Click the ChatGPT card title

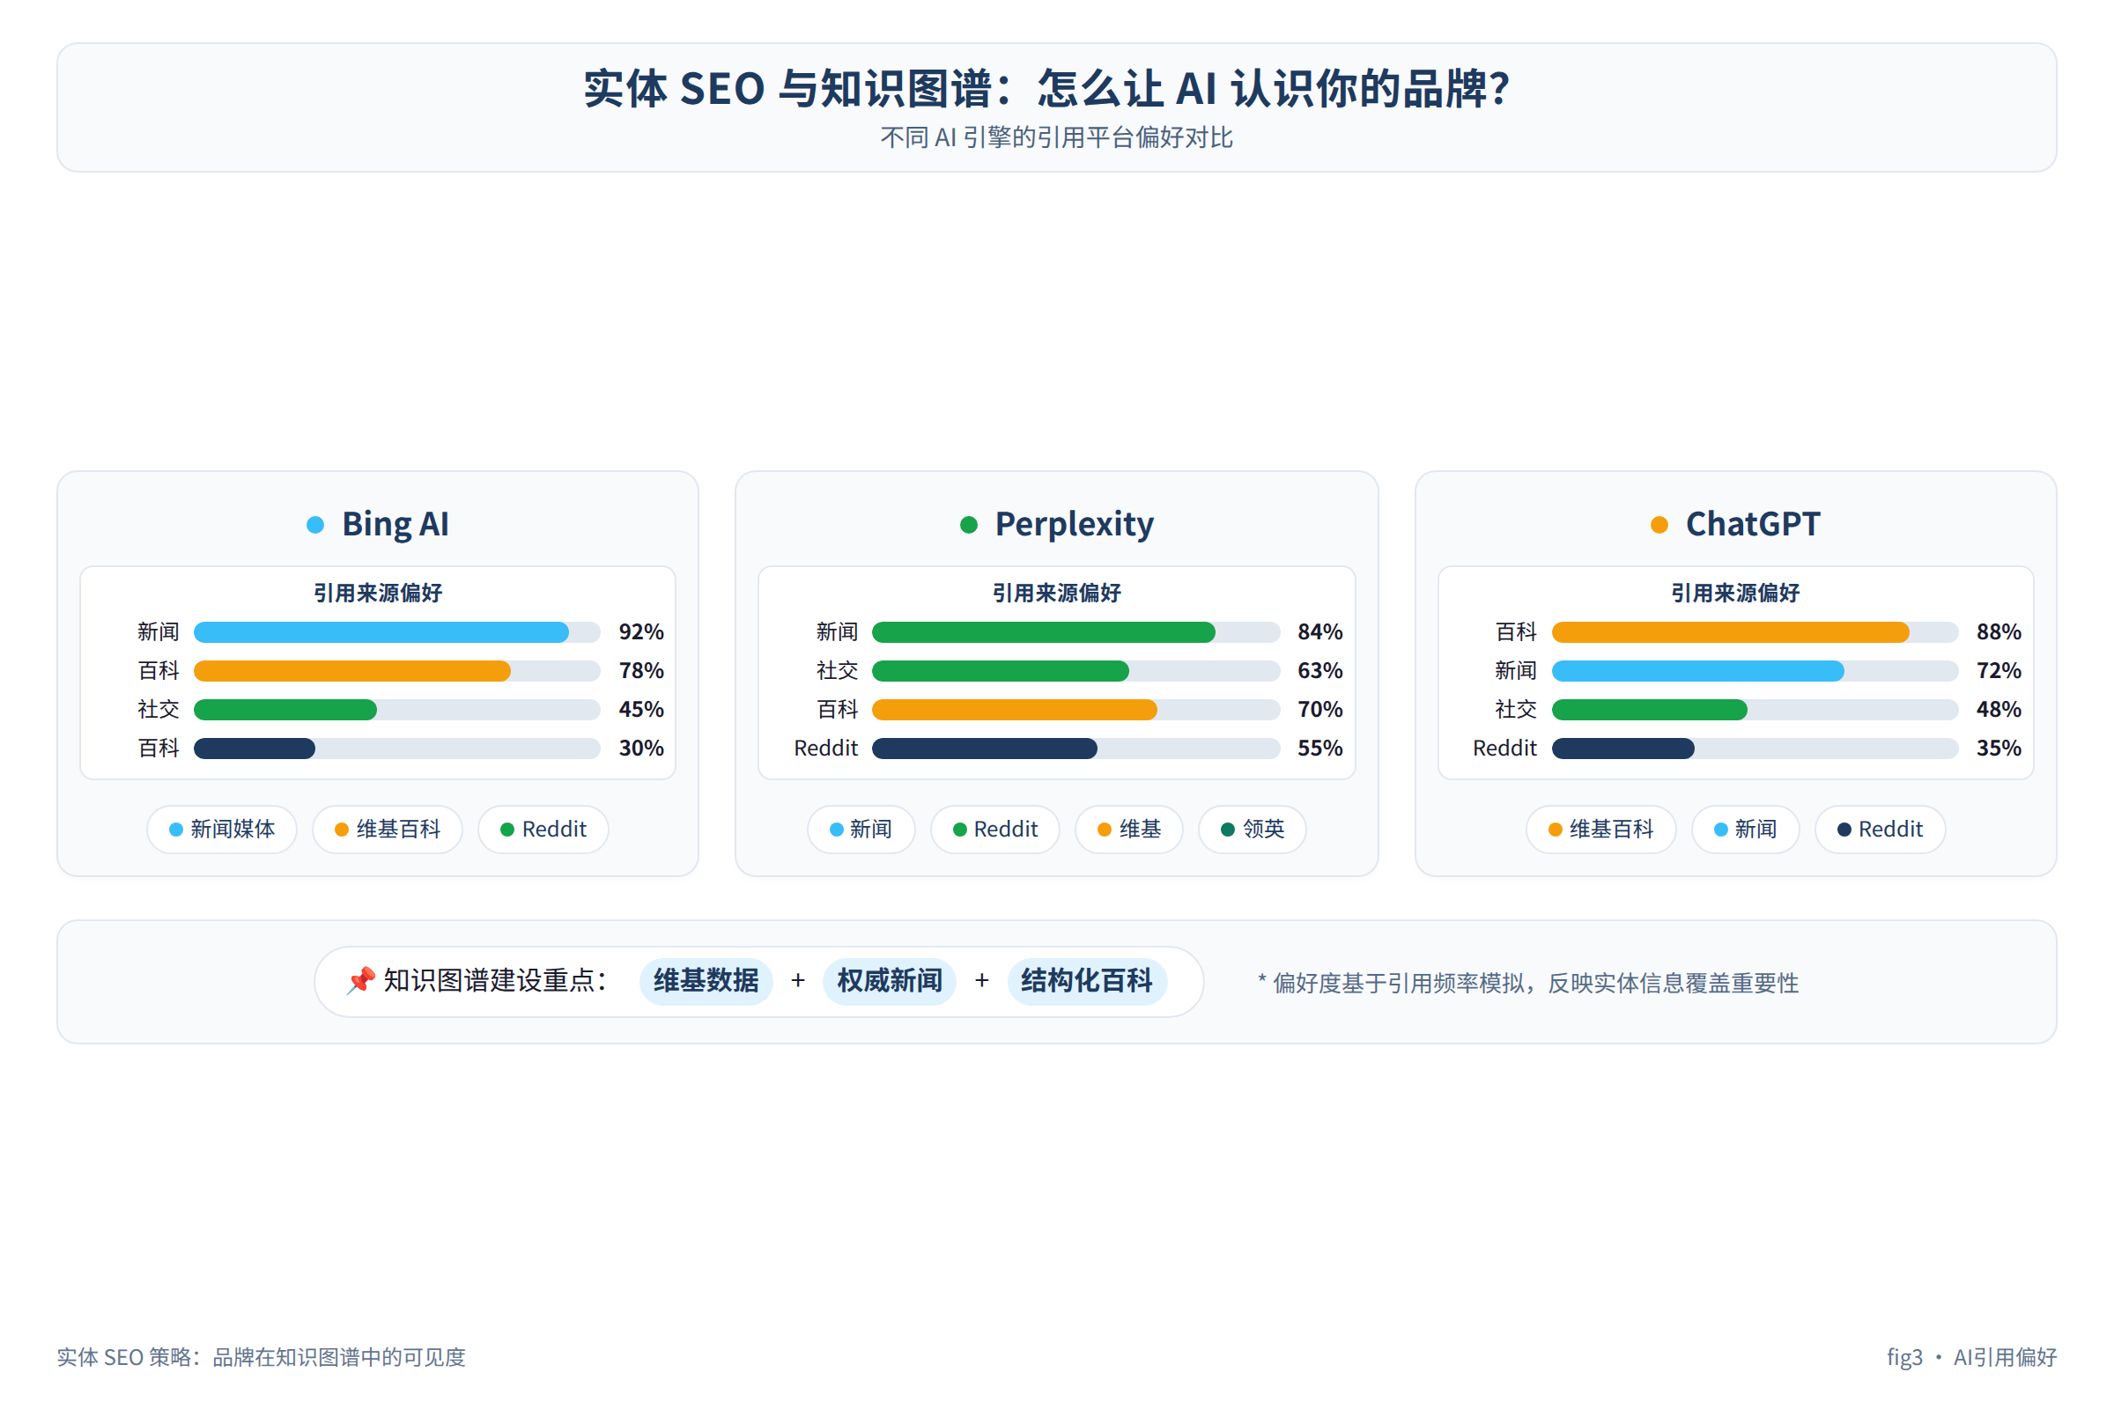tap(1753, 525)
